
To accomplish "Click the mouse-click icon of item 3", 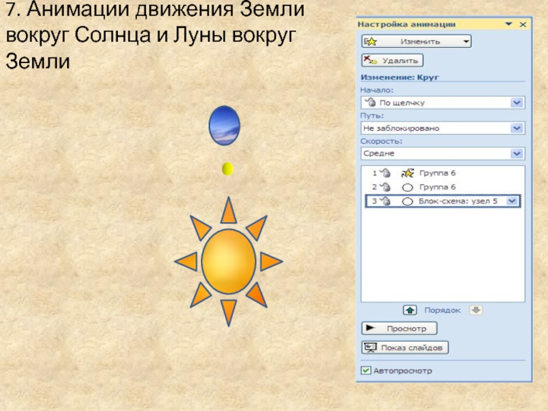I will point(386,201).
